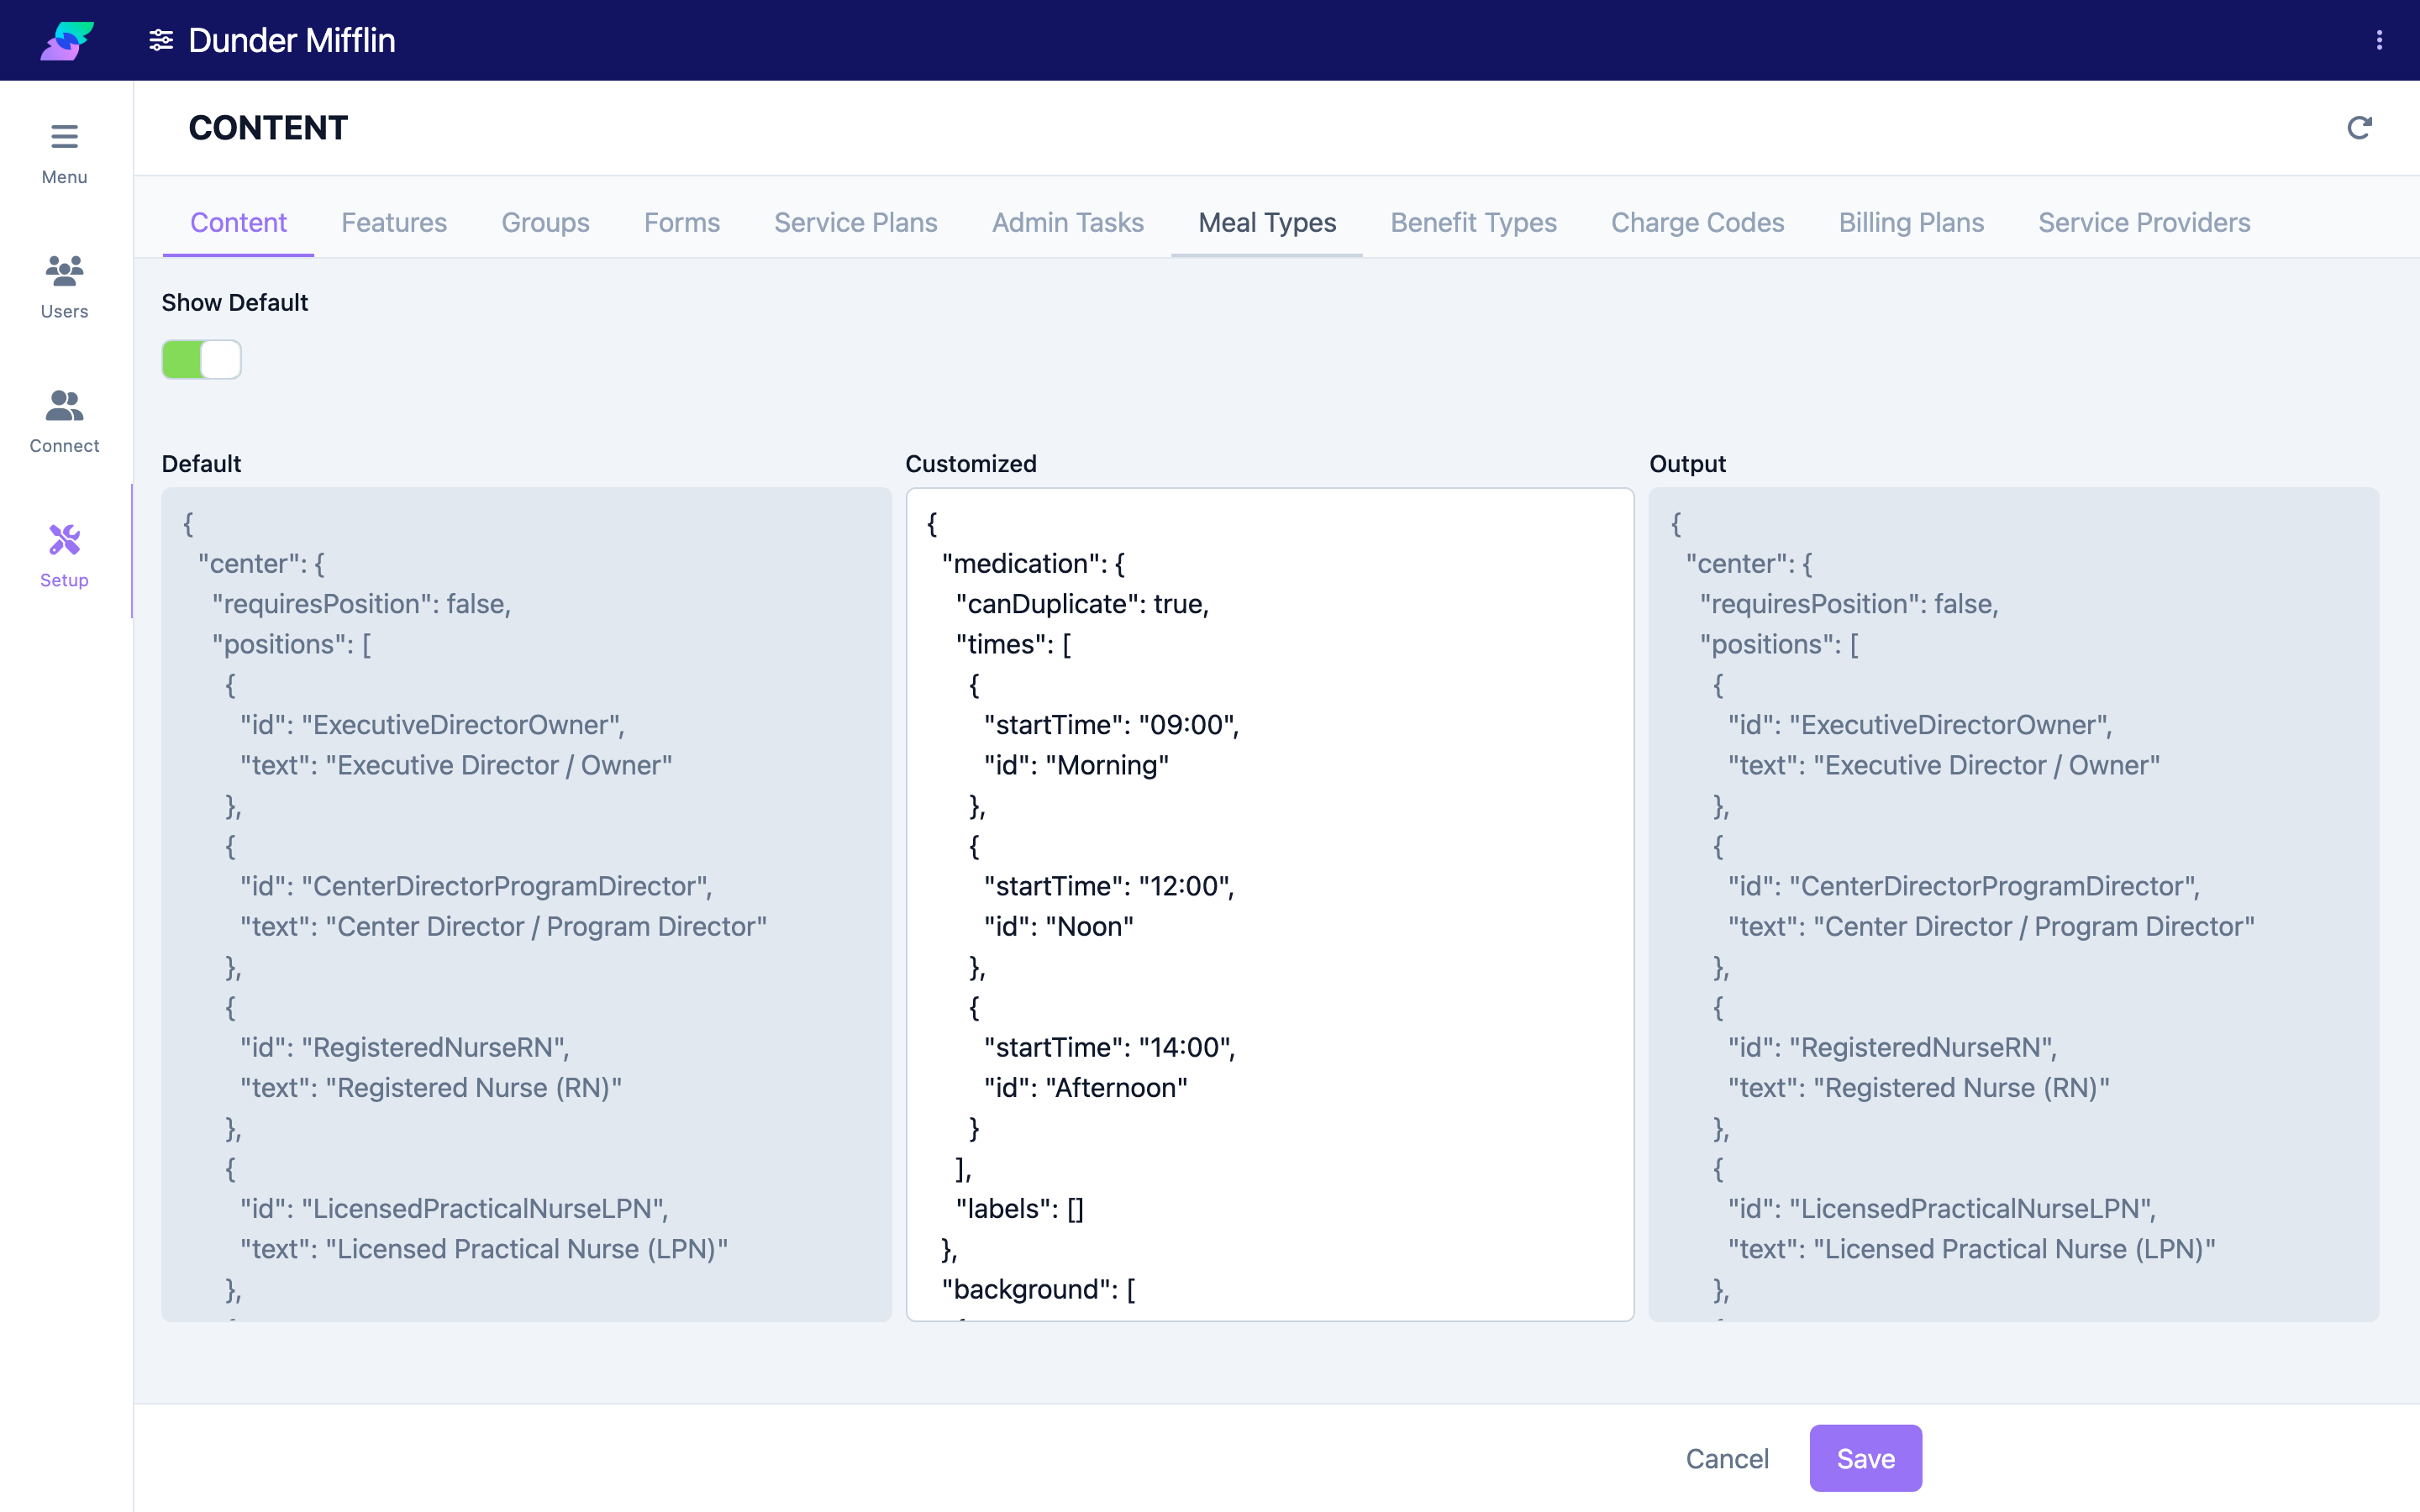This screenshot has height=1512, width=2420.
Task: Click "requiresPosition": false in Default panel
Action: point(361,604)
